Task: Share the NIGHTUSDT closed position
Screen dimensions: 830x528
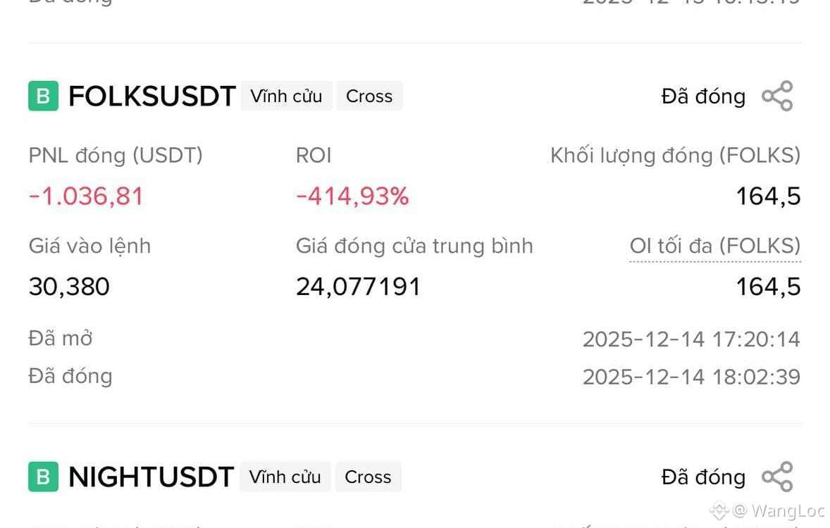Action: (777, 477)
